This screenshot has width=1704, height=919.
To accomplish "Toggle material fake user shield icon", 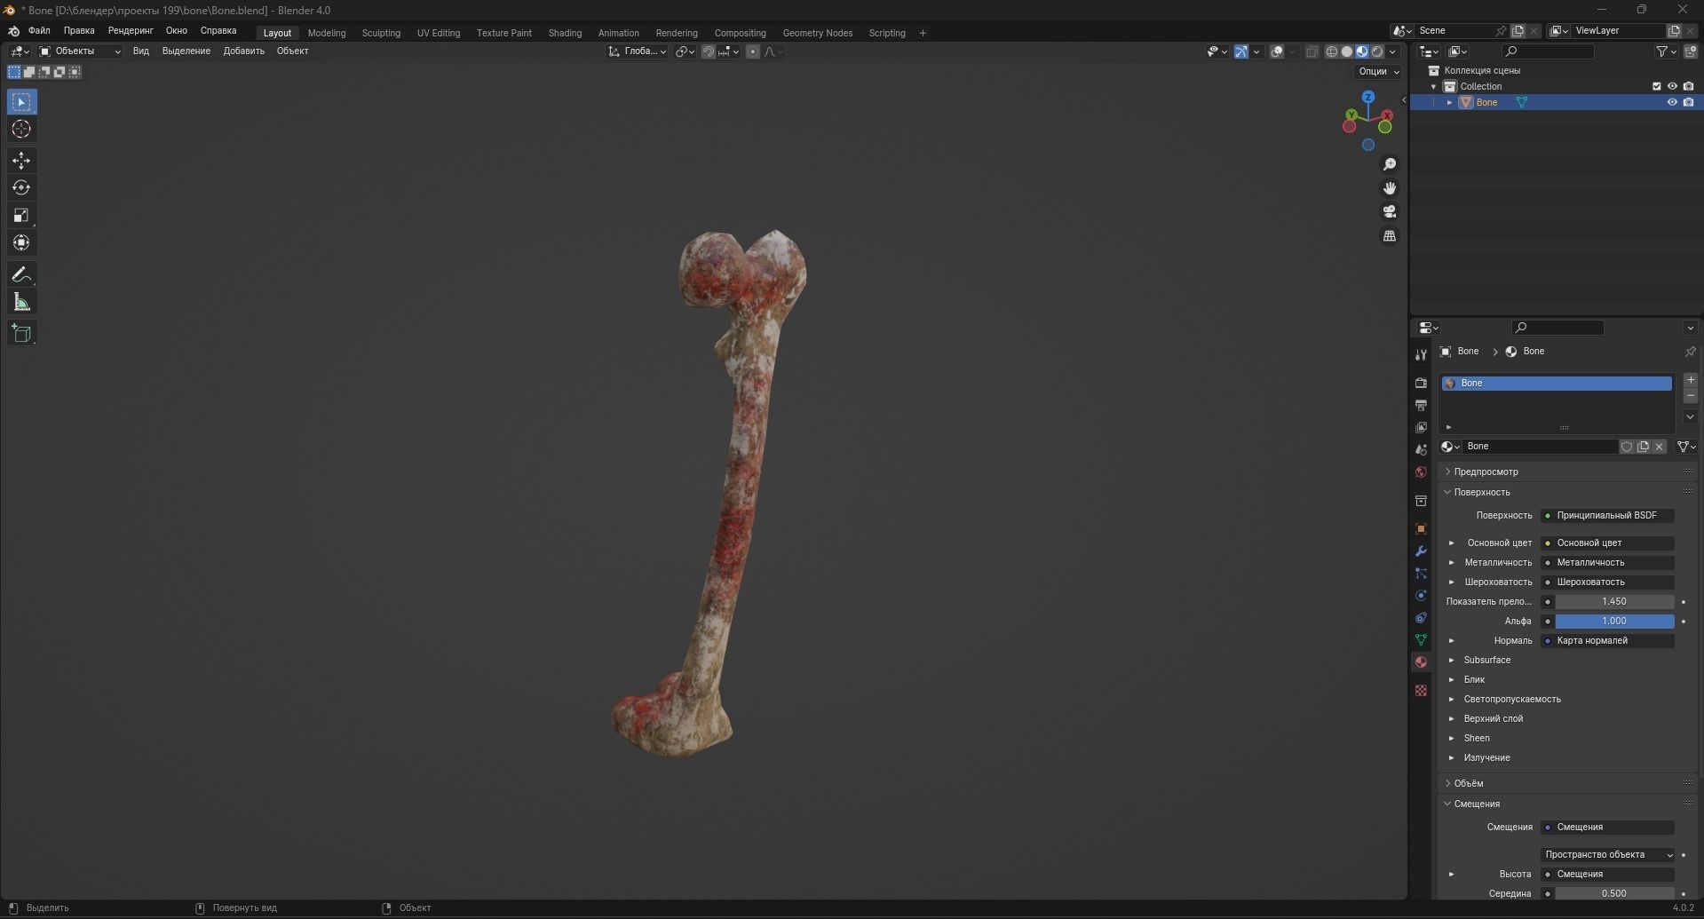I will click(1627, 447).
